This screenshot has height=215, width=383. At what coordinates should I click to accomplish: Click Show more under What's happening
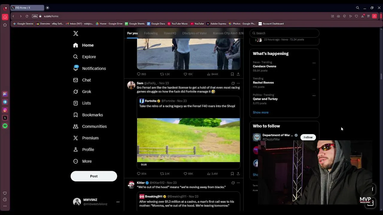coord(261,113)
